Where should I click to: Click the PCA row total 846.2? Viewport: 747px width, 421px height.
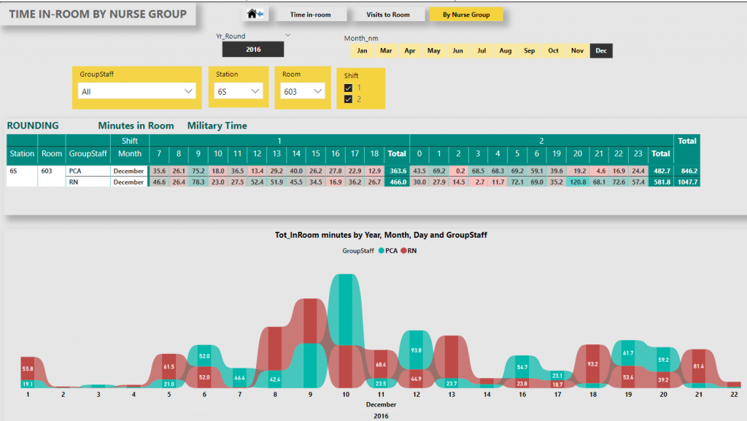[x=687, y=171]
